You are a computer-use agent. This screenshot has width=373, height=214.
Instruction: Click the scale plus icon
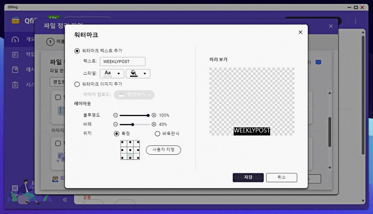click(154, 124)
